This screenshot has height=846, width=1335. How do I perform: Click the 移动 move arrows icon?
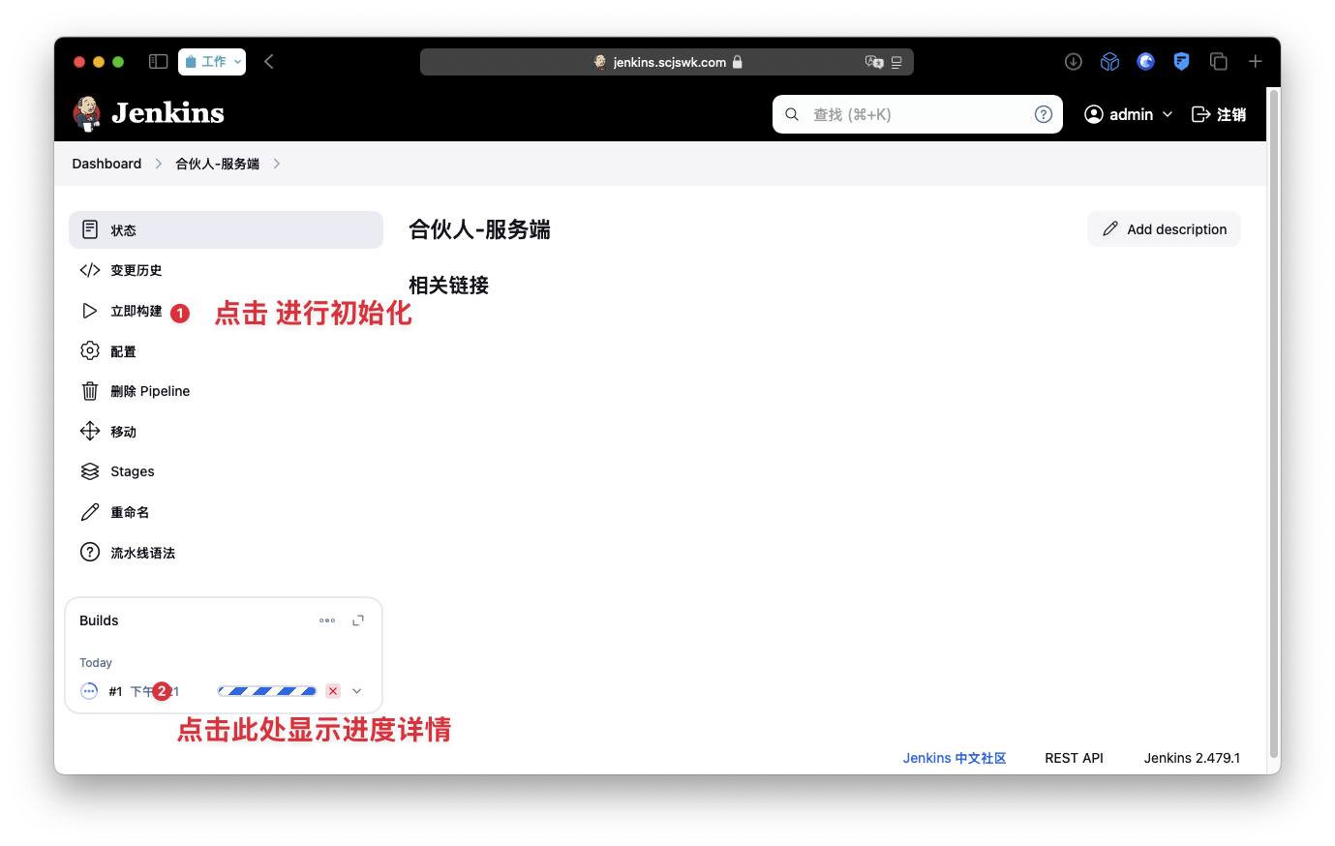tap(90, 432)
